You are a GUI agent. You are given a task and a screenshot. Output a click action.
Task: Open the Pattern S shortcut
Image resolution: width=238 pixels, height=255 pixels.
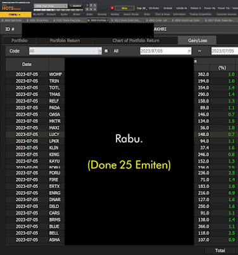pos(196,8)
